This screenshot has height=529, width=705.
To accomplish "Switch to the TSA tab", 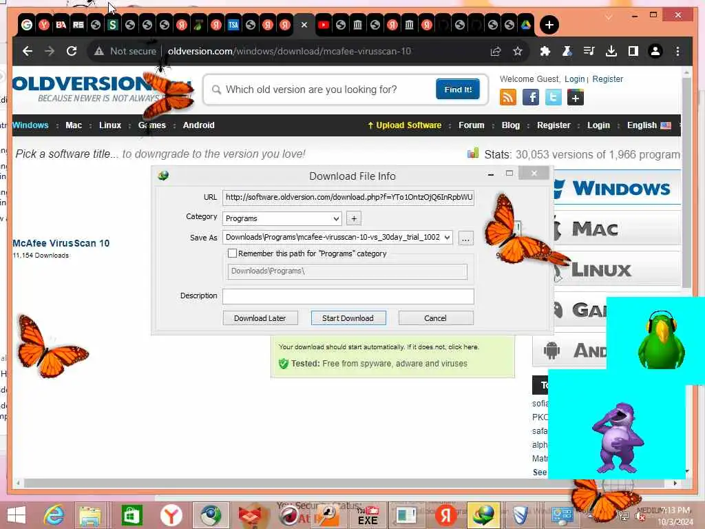I will coord(233,25).
